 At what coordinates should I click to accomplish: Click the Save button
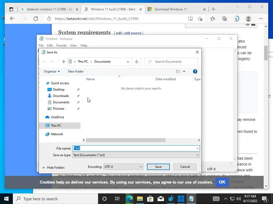pyautogui.click(x=158, y=167)
